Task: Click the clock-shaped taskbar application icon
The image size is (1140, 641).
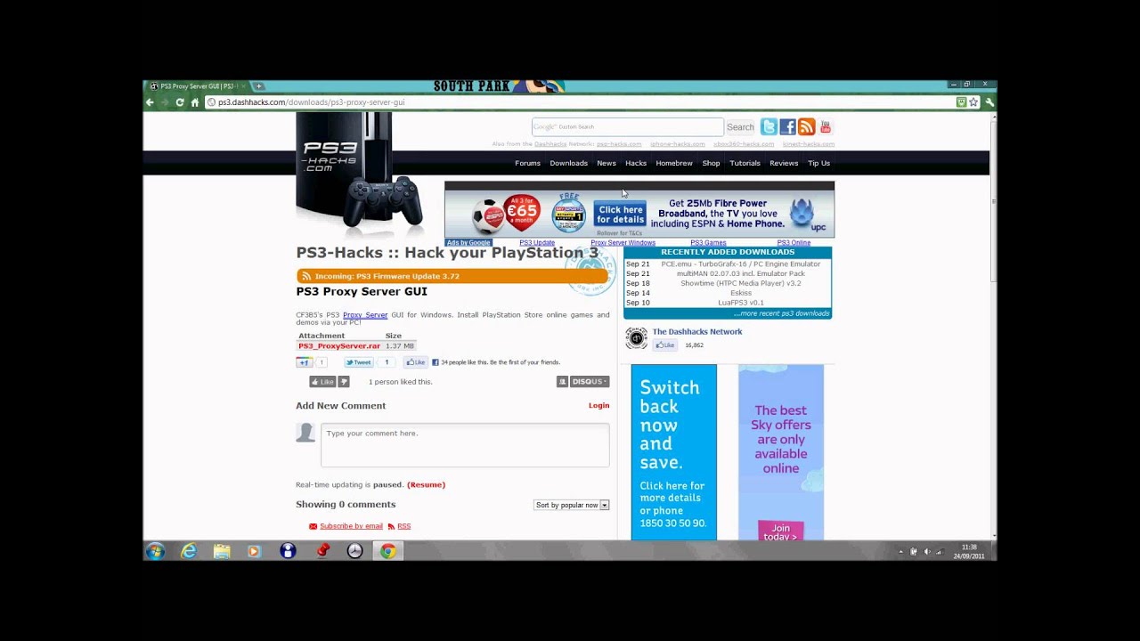Action: pyautogui.click(x=354, y=551)
